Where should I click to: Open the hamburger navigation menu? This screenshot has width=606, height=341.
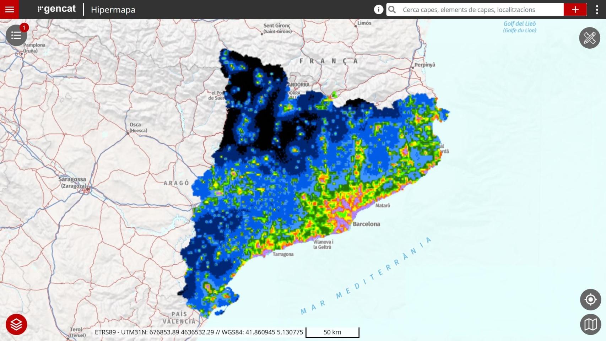click(9, 10)
